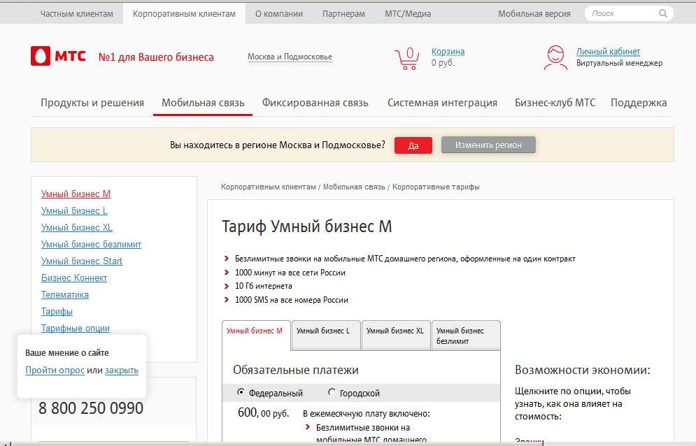Switch to the Умный бизнес безлимит tab
The width and height of the screenshot is (696, 446).
click(x=466, y=335)
